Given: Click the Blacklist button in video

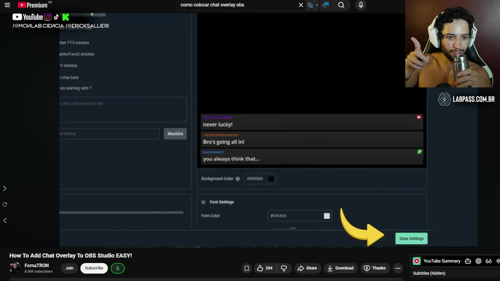Looking at the screenshot, I should 175,134.
